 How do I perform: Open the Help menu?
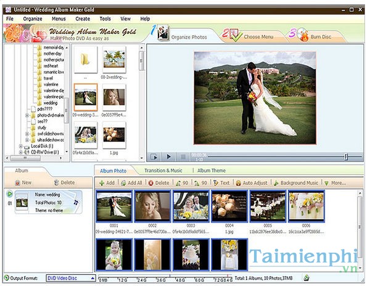(x=145, y=18)
